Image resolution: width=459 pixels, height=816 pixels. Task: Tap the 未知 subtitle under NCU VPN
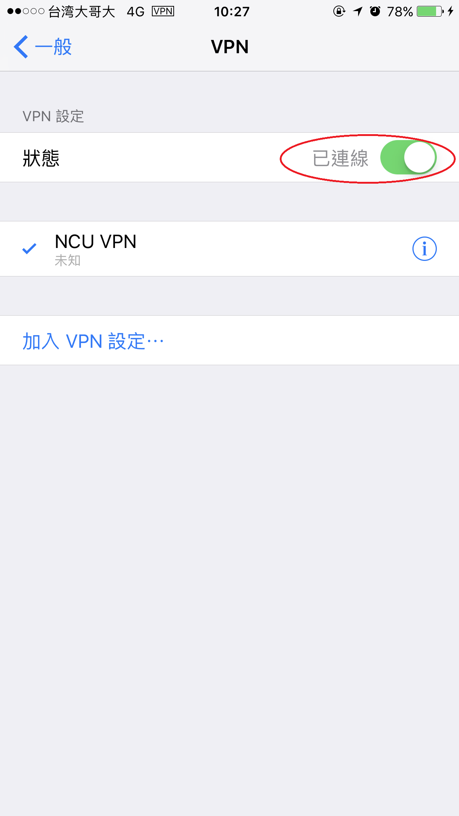(68, 261)
